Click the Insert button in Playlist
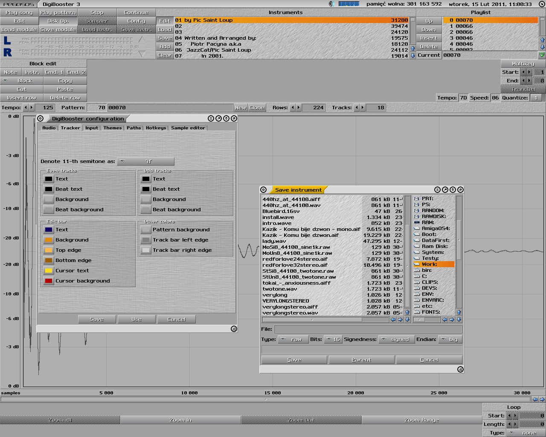Image resolution: width=546 pixels, height=437 pixels. coord(429,38)
